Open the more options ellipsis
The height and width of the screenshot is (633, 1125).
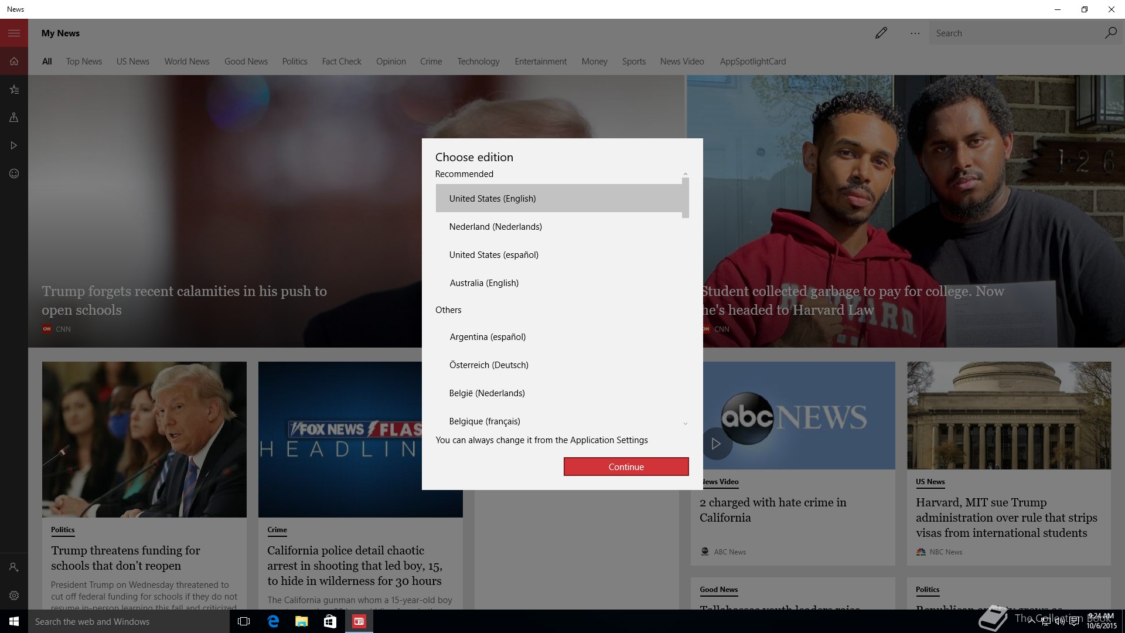click(915, 33)
